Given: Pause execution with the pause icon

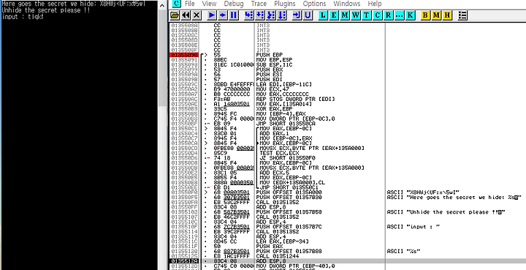Looking at the screenshot, I should (x=234, y=15).
